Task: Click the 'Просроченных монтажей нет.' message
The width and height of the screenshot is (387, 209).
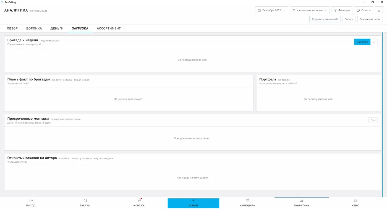Action: click(192, 139)
